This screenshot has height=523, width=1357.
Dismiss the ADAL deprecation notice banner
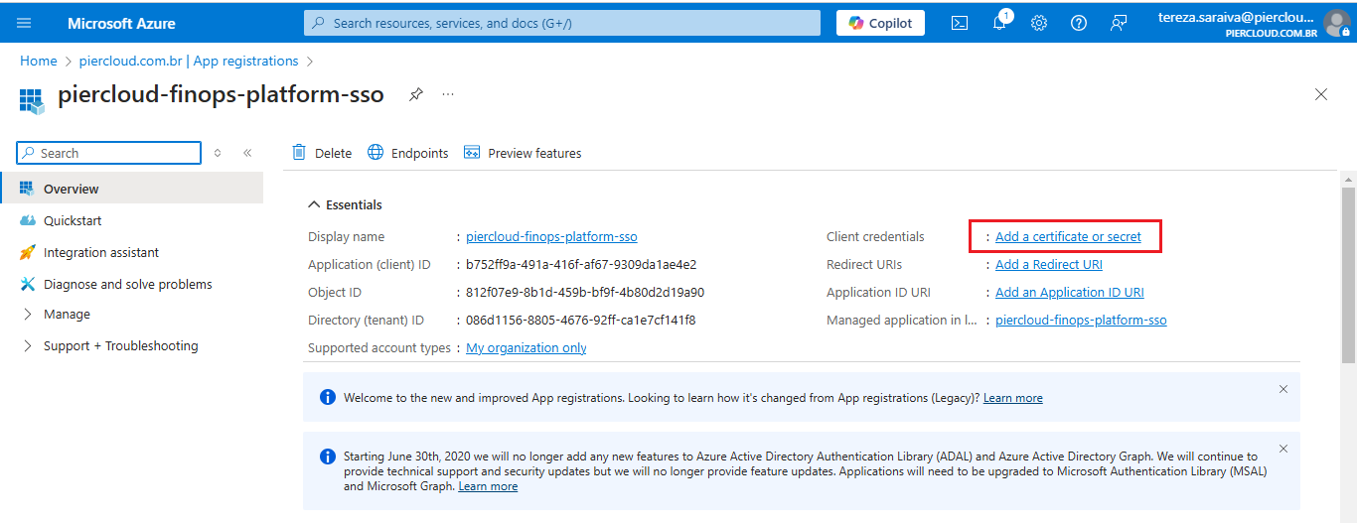pos(1282,449)
